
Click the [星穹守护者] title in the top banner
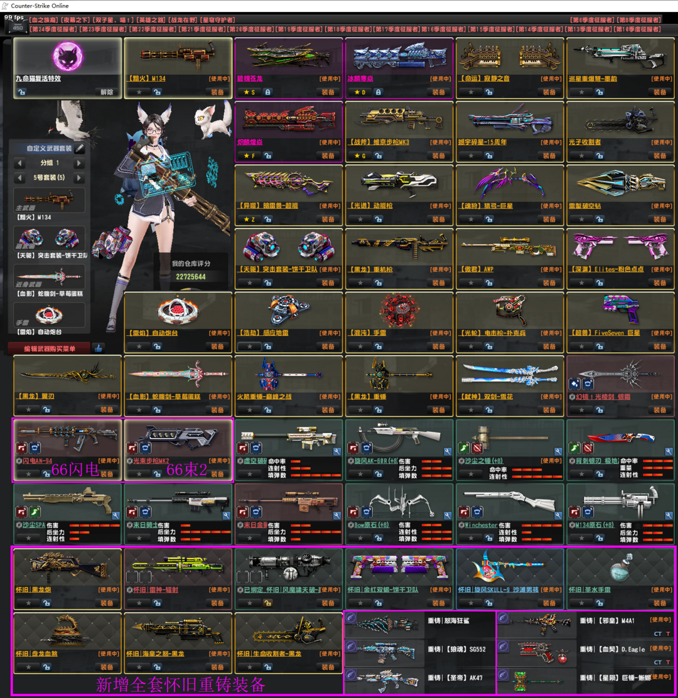217,20
